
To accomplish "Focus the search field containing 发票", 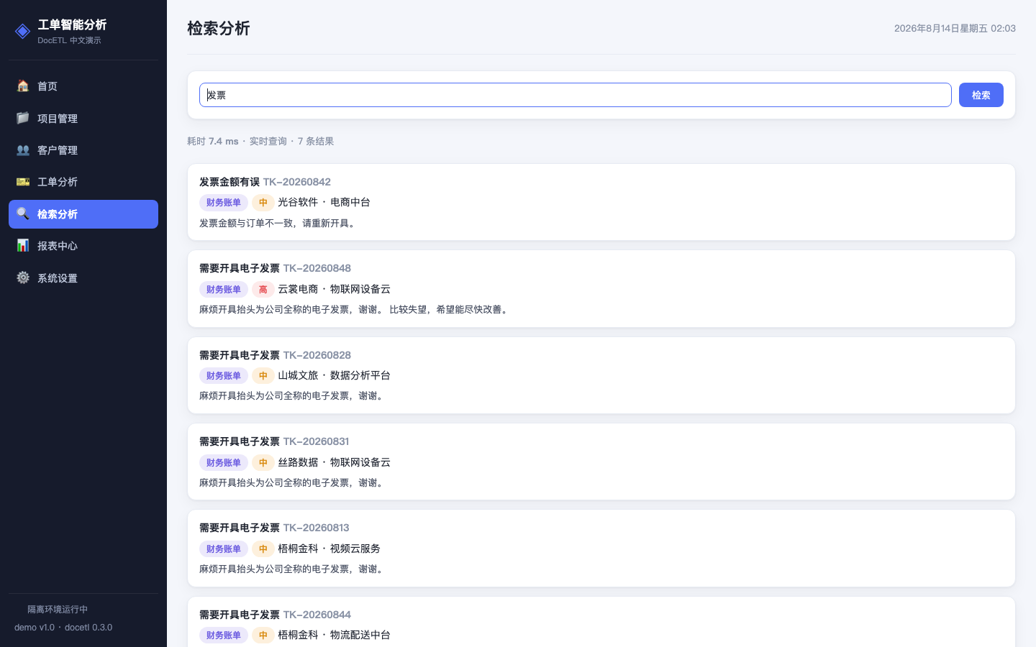I will [575, 95].
